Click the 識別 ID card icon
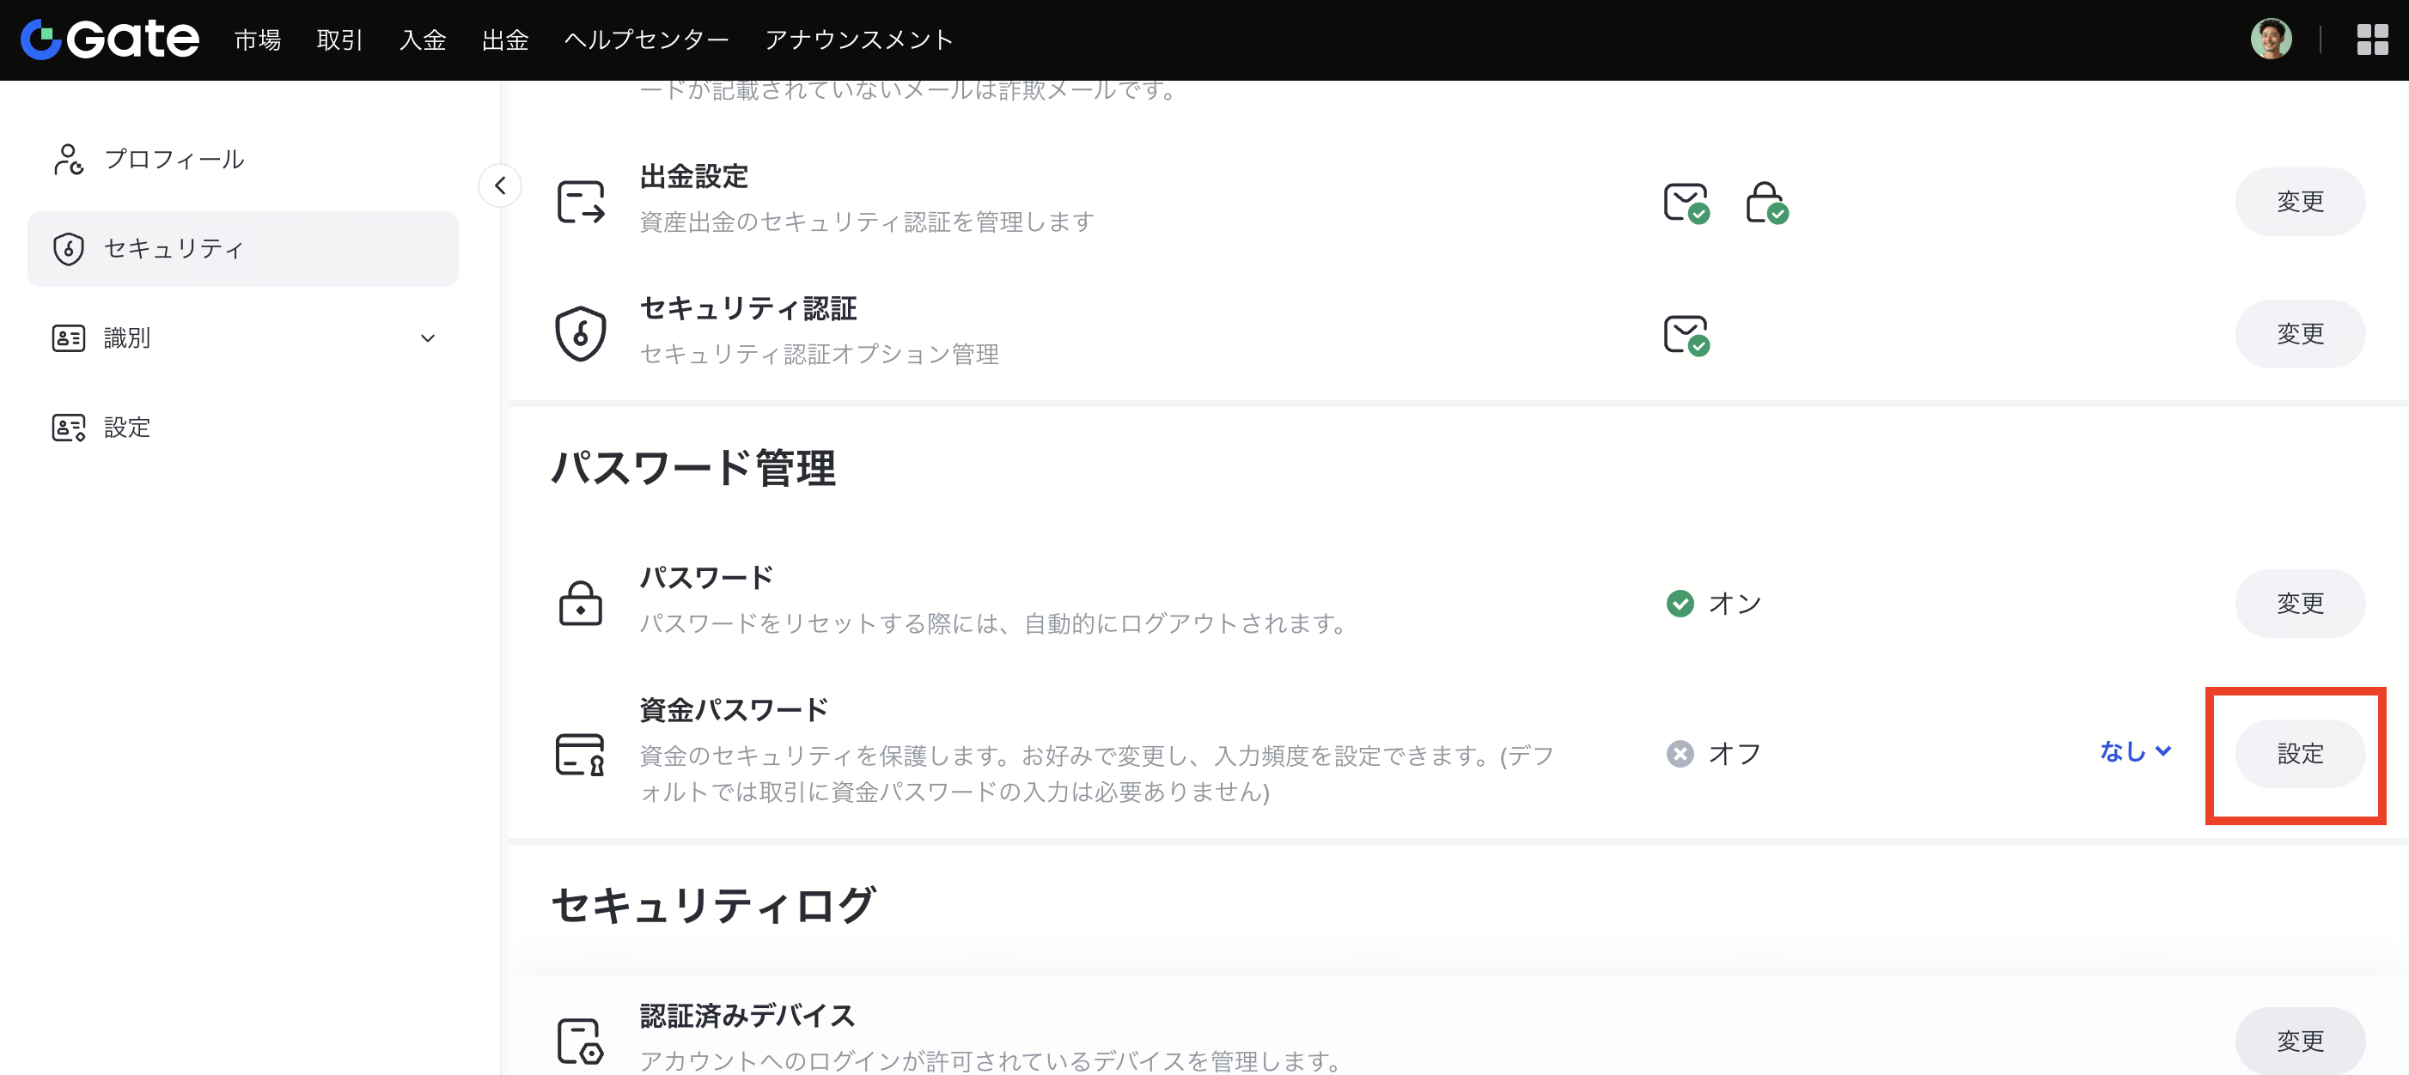The image size is (2409, 1075). point(68,337)
